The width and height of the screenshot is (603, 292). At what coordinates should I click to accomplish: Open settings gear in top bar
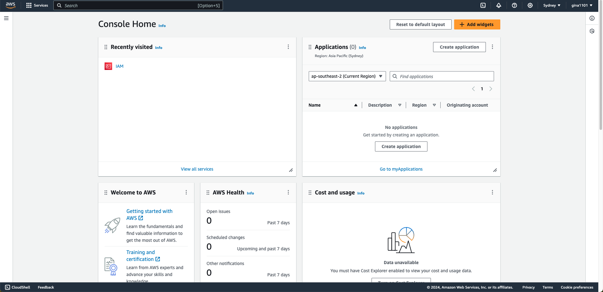(x=530, y=5)
